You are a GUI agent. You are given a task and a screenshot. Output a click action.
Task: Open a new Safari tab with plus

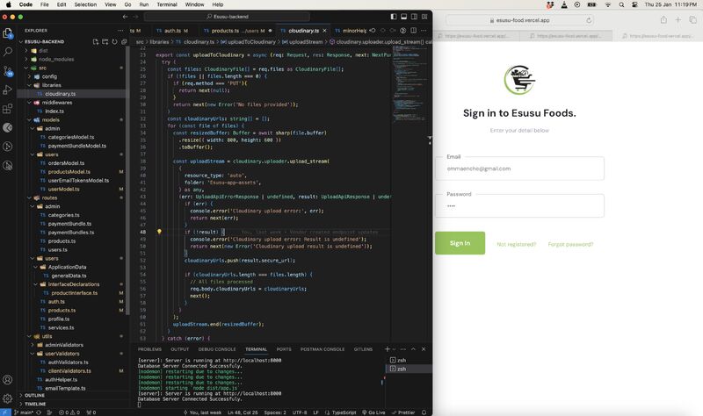tap(678, 19)
